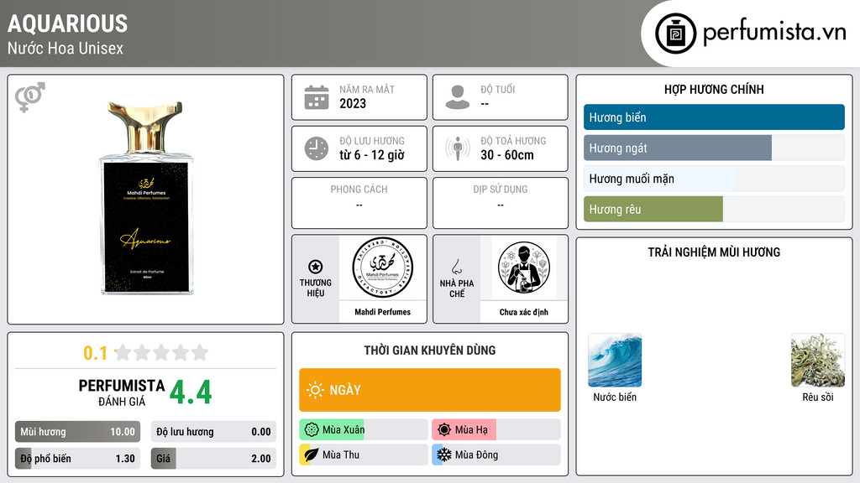
Task: Click the sillage radiating person icon
Action: (458, 148)
